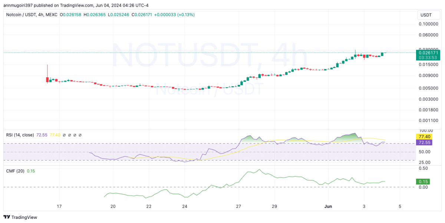The width and height of the screenshot is (445, 223).
Task: Click the purple 72.55 tag on RSI axis
Action: pyautogui.click(x=425, y=142)
